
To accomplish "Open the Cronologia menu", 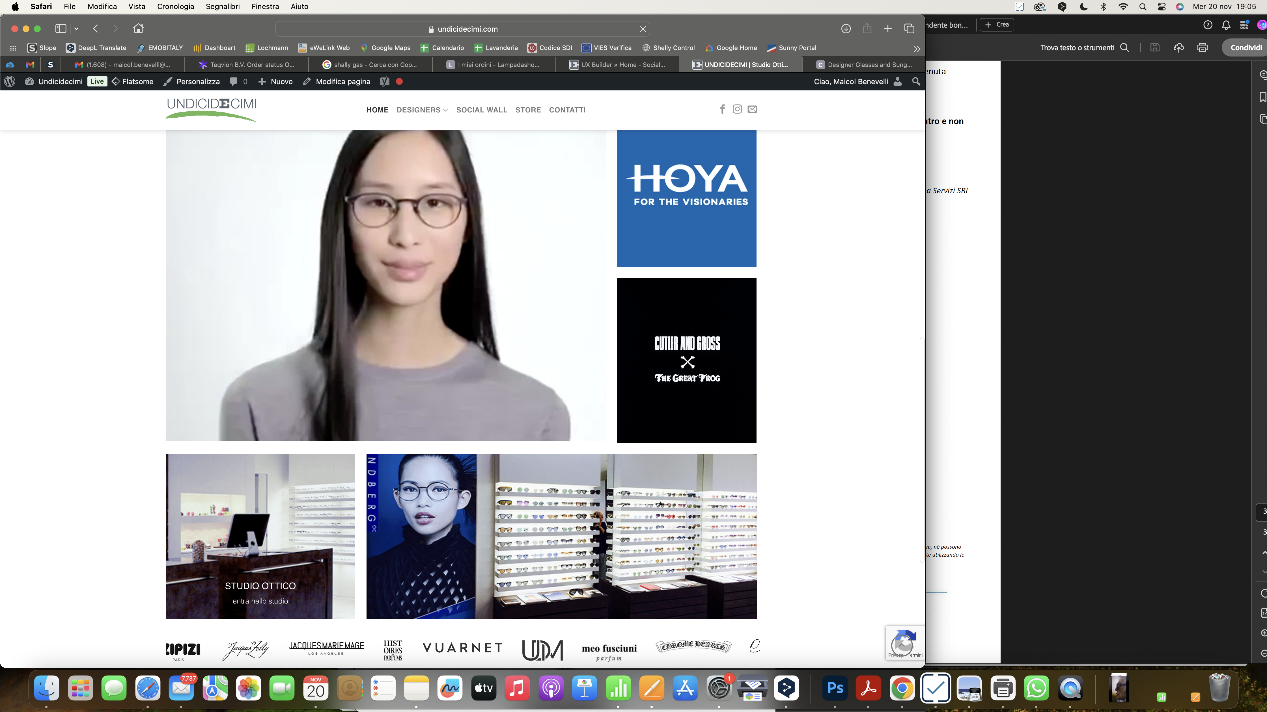I will (x=175, y=7).
